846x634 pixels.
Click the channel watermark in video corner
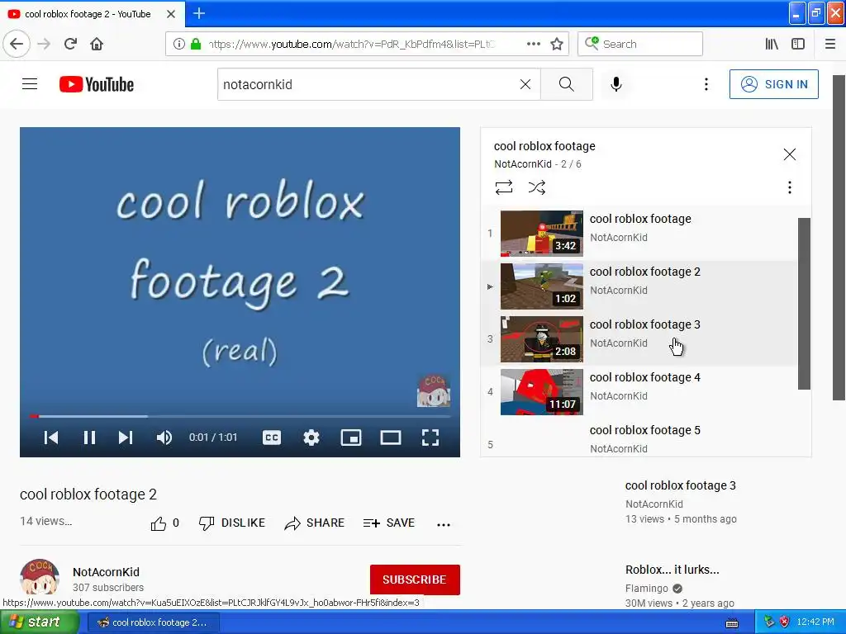coord(433,390)
